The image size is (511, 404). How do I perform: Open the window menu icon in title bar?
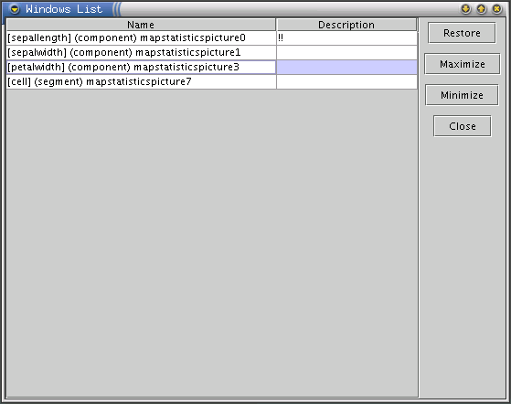(x=15, y=9)
